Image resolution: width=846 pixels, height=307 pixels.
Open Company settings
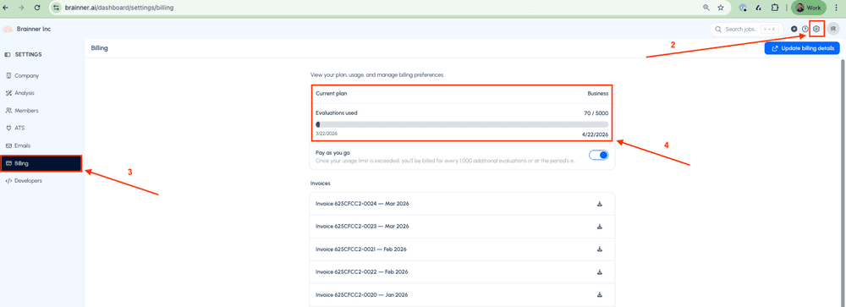tap(41, 76)
